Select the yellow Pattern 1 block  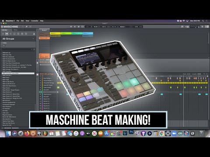(x=55, y=33)
